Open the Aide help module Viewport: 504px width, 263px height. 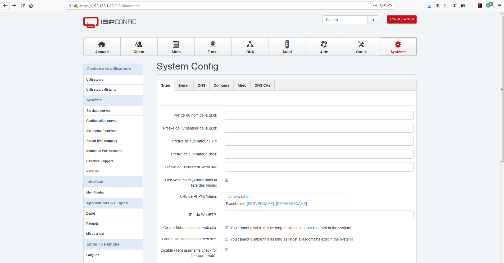(324, 47)
